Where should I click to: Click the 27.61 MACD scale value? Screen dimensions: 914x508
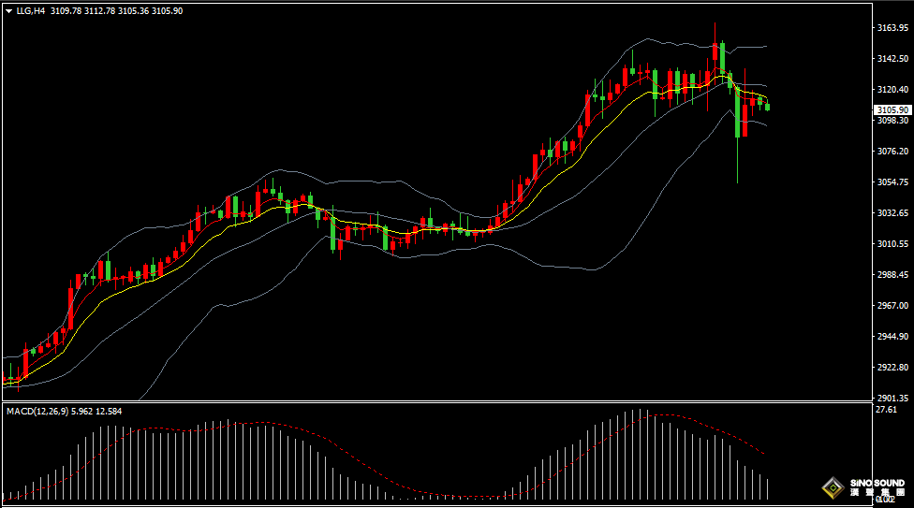point(886,410)
